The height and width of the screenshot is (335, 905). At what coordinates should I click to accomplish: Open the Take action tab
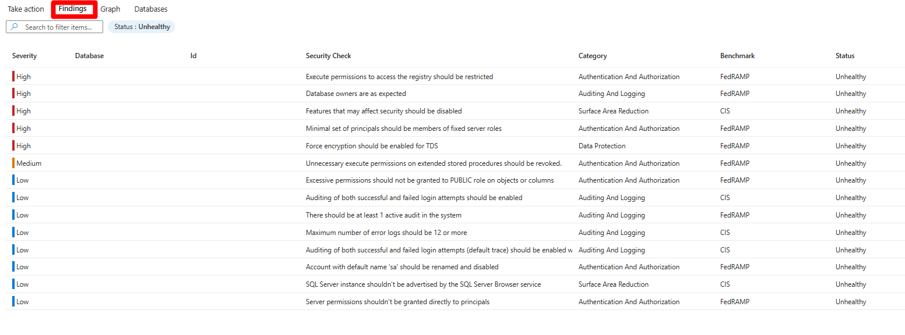26,9
